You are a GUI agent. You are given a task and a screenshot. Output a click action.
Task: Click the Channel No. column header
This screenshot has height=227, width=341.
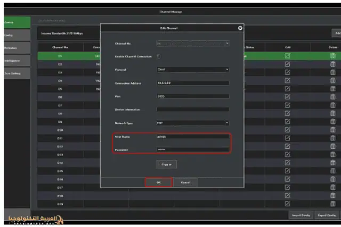(60, 47)
